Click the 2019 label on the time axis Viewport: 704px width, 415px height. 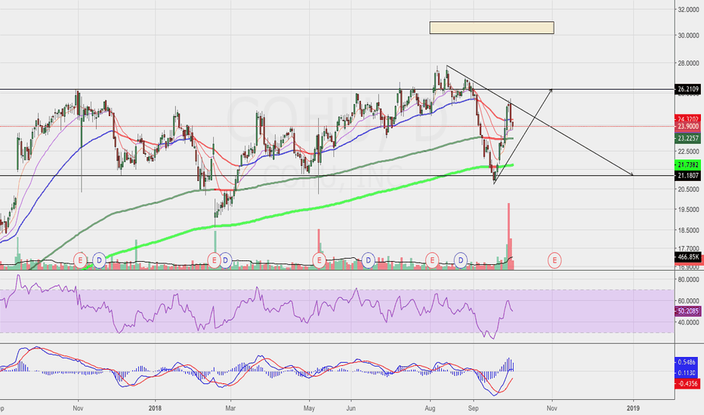[632, 408]
